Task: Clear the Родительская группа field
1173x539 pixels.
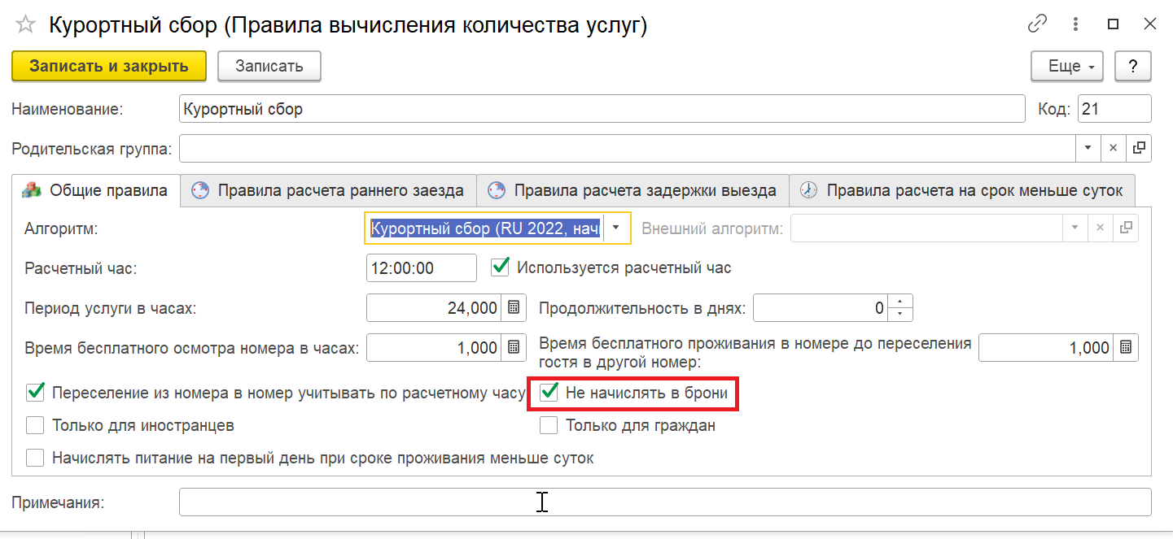Action: pyautogui.click(x=1114, y=149)
